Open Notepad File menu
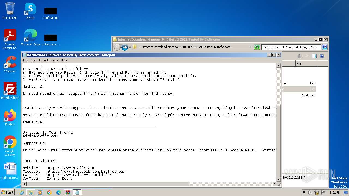This screenshot has width=349, height=196. point(25,60)
